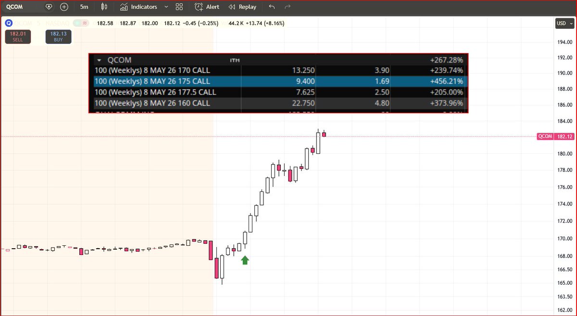Click the 182.01 SELL button
Screen dimensions: 577x316
coord(18,37)
